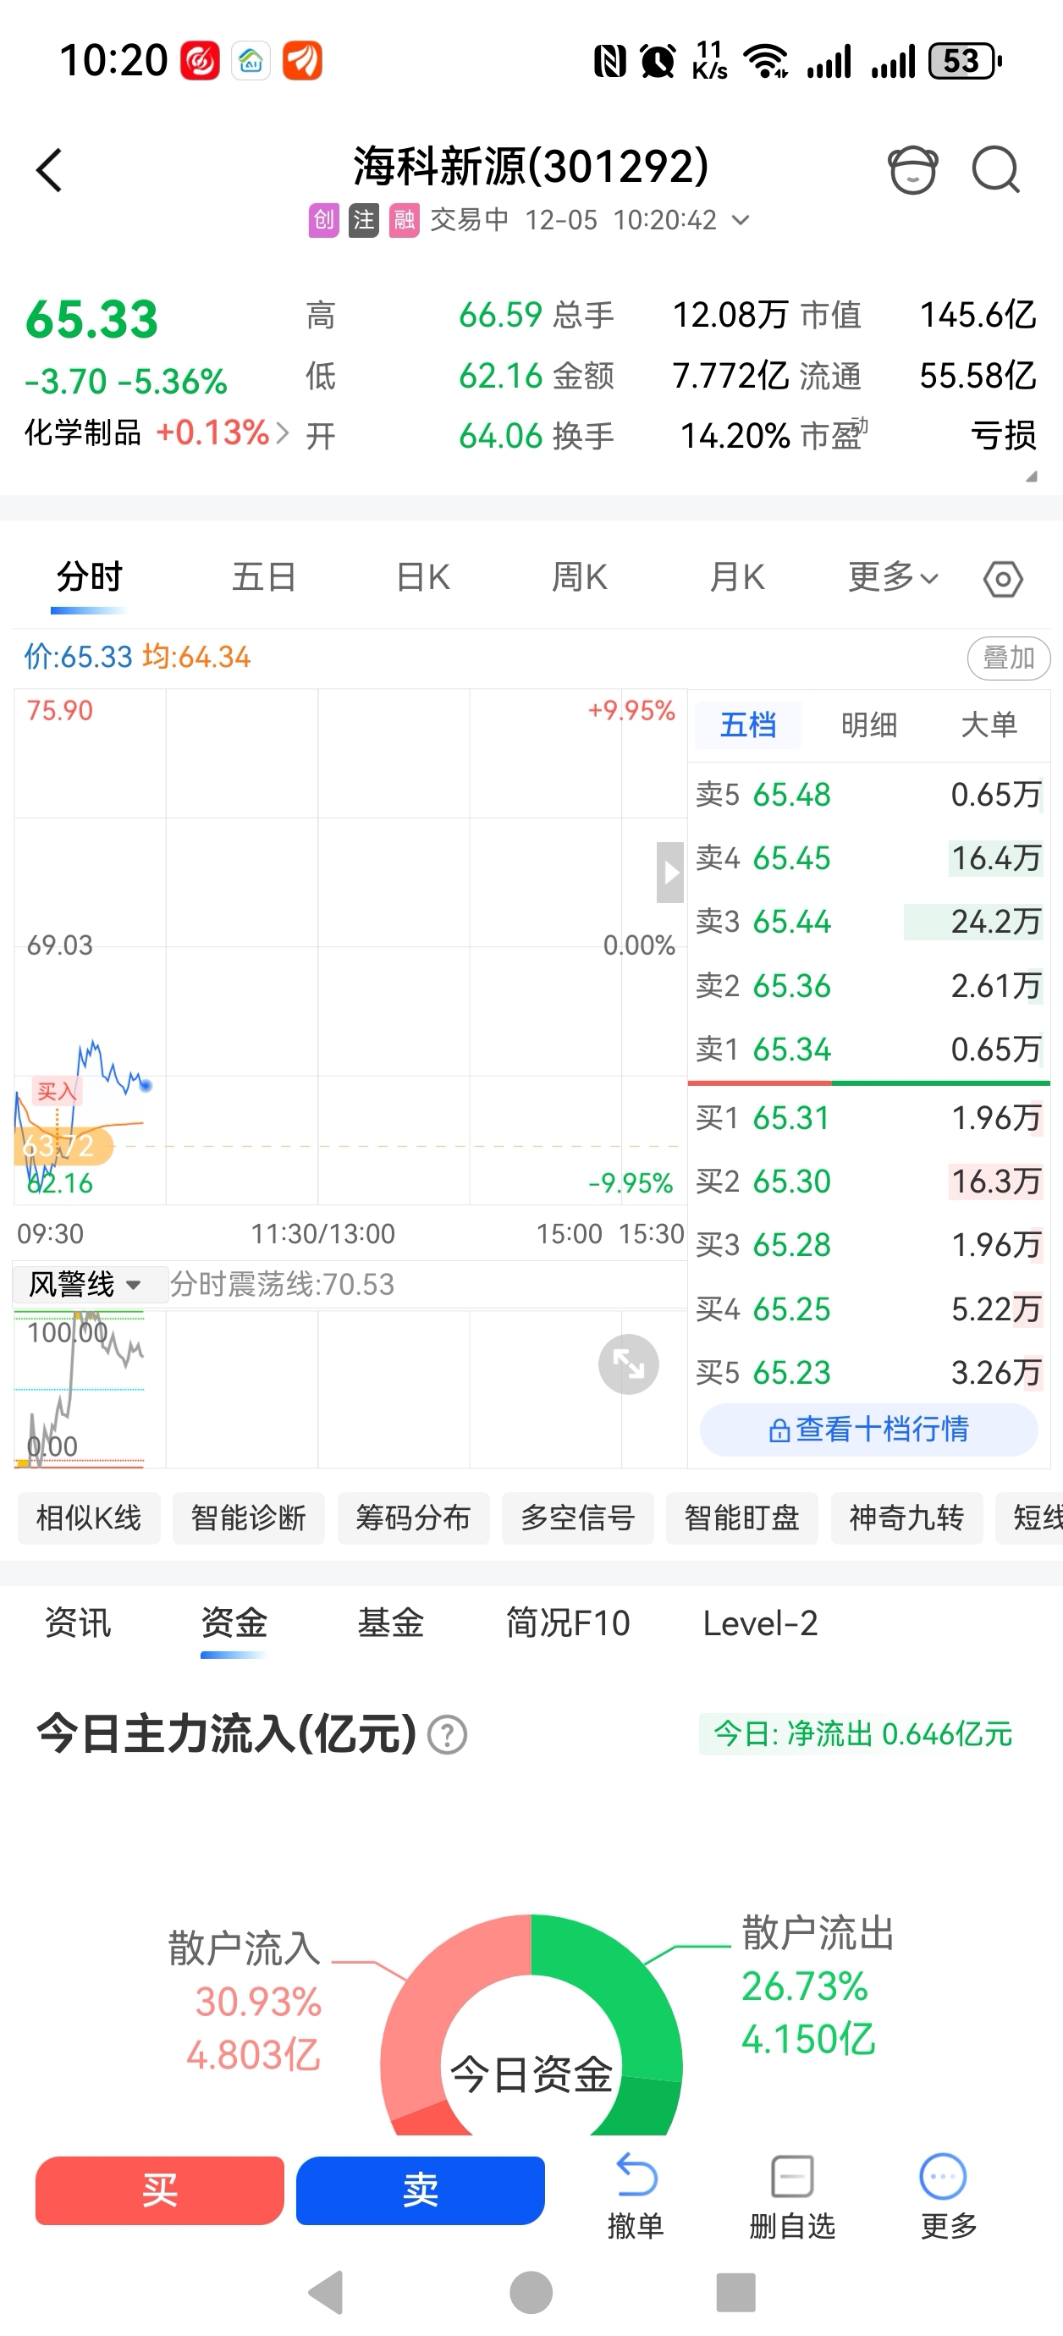Tap the 分时震荡线:70.53 label
The image size is (1063, 2336).
click(282, 1284)
